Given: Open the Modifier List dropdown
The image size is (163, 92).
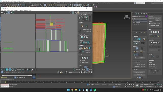Looking at the screenshot, I should click(140, 19).
